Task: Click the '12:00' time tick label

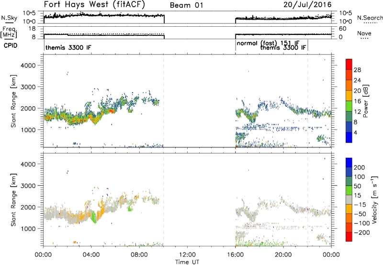Action: (187, 255)
